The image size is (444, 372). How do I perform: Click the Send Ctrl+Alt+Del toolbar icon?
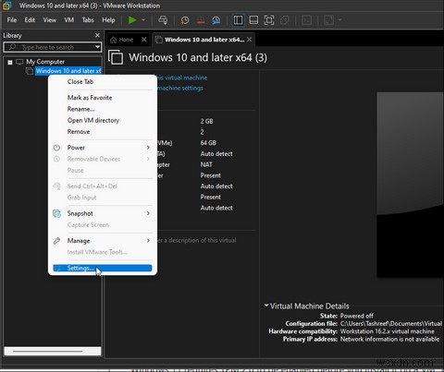click(x=163, y=20)
